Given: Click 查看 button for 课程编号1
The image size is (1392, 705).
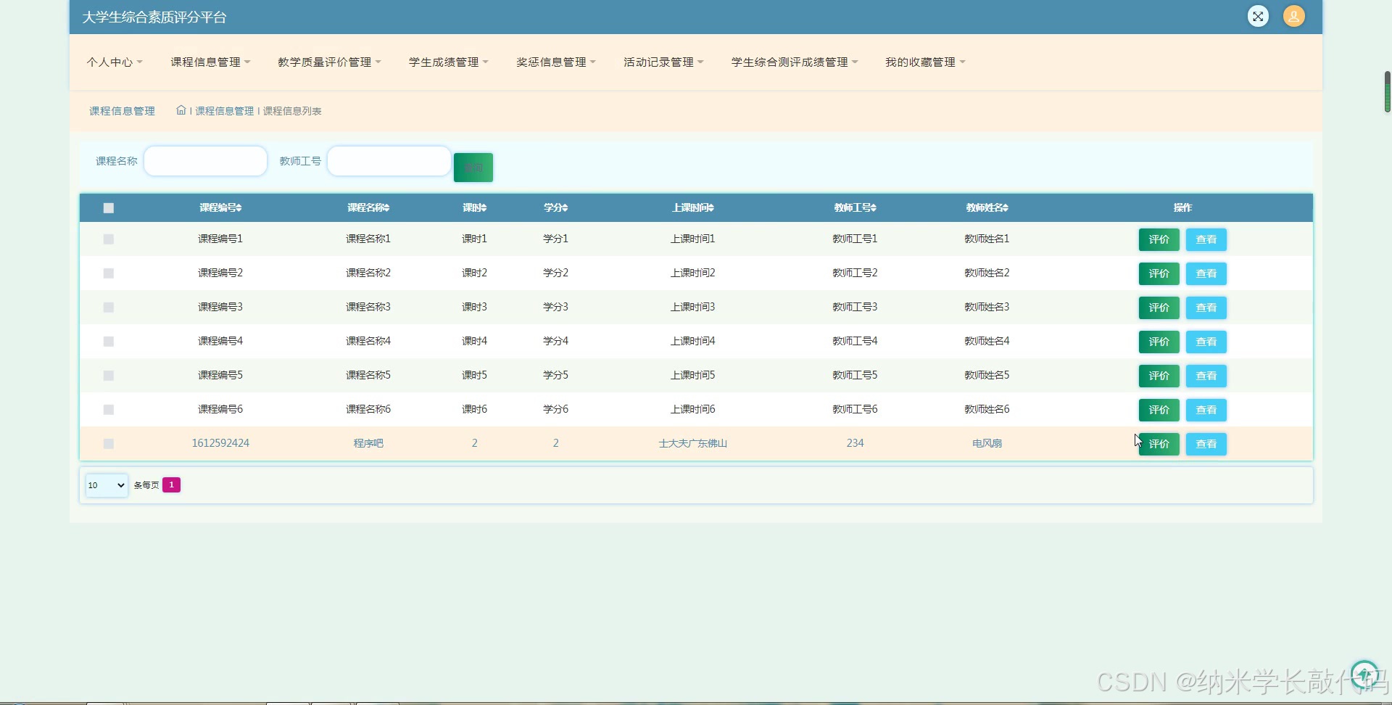Looking at the screenshot, I should pyautogui.click(x=1206, y=239).
